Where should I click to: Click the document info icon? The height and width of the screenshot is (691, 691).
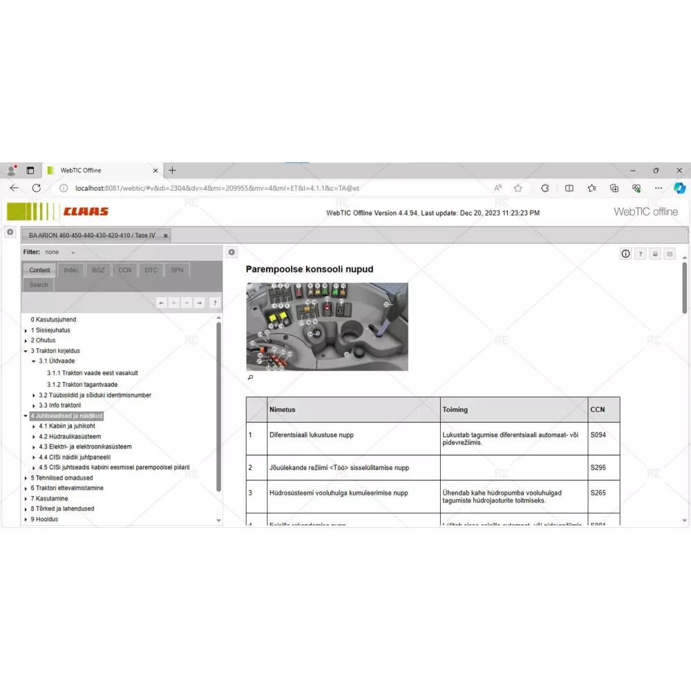coord(625,254)
